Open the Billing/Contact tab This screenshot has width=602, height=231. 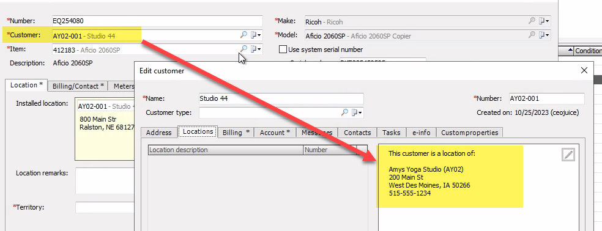(78, 86)
